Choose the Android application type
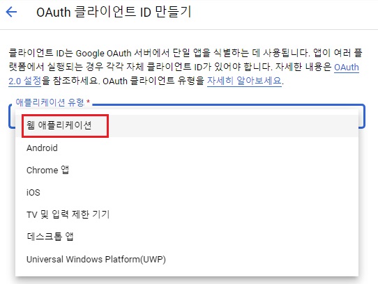The height and width of the screenshot is (284, 378). point(187,148)
